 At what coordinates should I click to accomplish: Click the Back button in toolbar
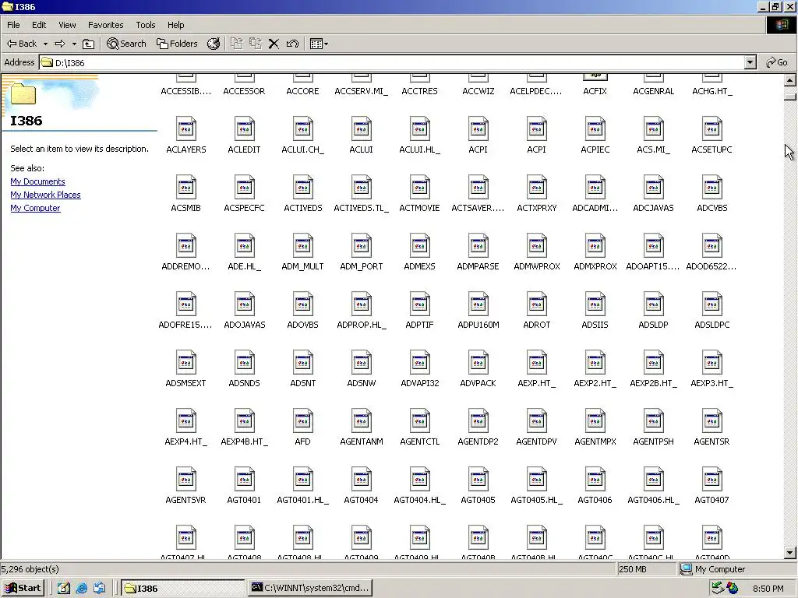(x=21, y=44)
